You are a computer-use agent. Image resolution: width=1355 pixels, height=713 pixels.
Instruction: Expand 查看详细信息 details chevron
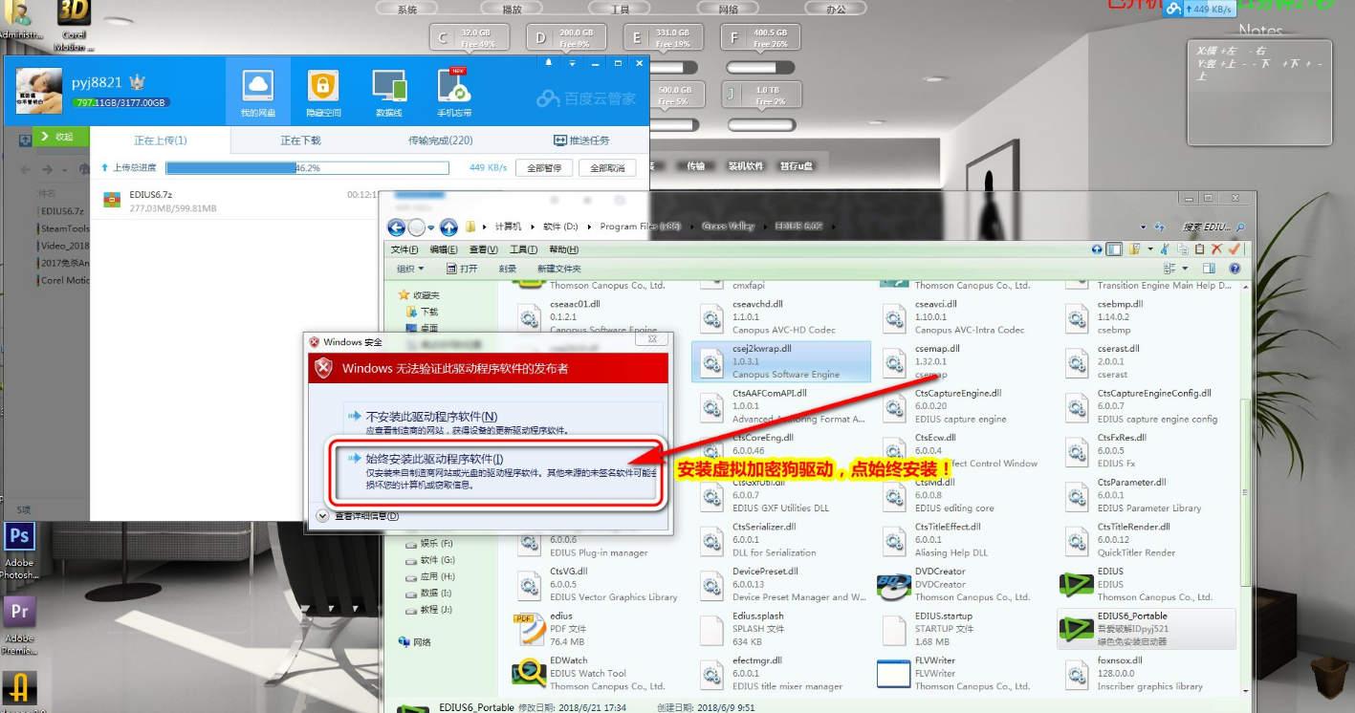(322, 516)
